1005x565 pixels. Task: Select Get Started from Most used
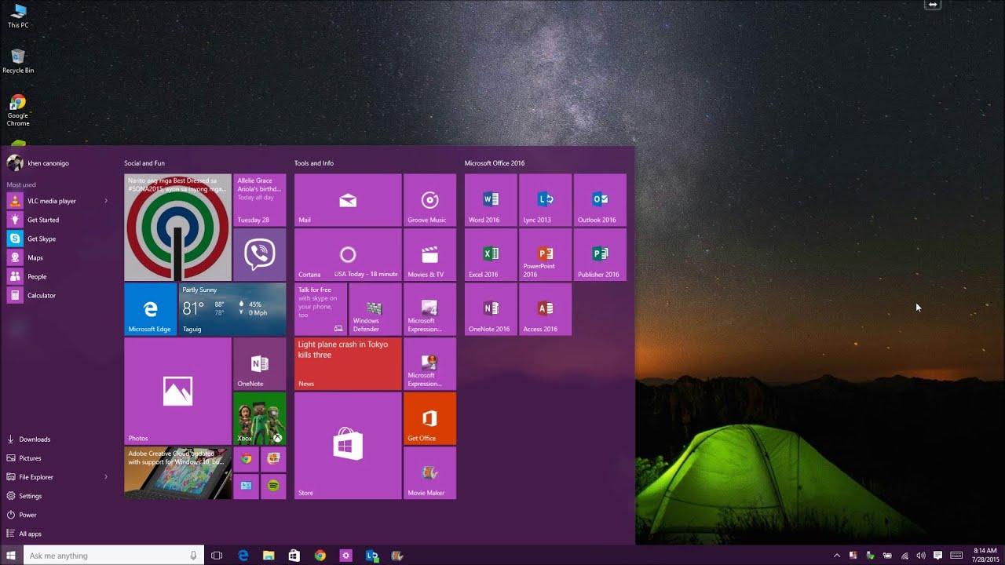[57, 220]
